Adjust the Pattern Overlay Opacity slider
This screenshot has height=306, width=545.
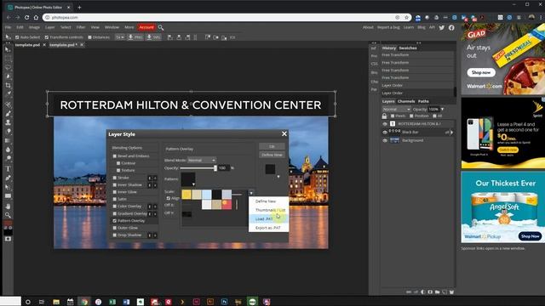[198, 168]
